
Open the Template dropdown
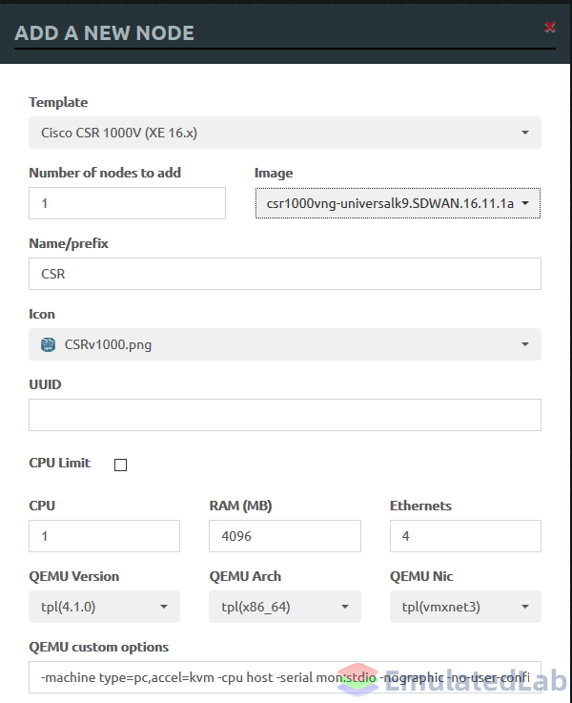tap(285, 133)
